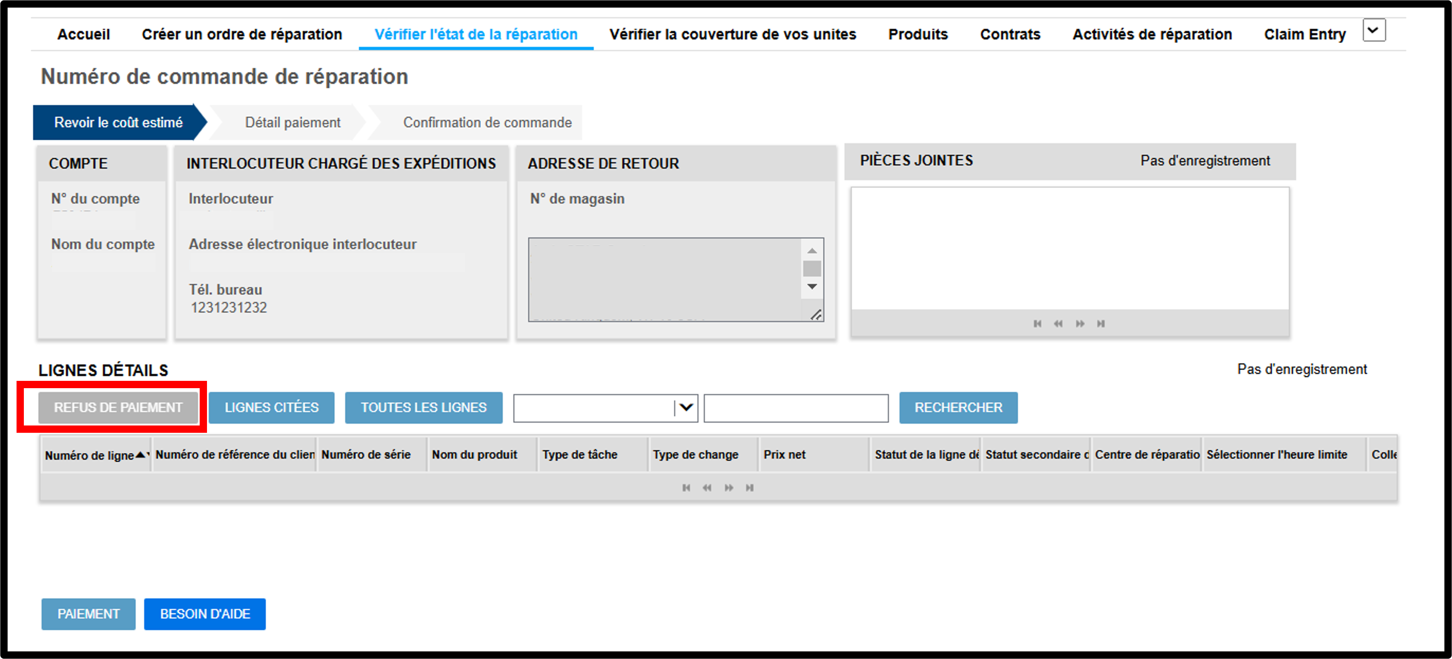Open Créer un ordre de réparation tab
This screenshot has height=659, width=1452.
tap(242, 34)
